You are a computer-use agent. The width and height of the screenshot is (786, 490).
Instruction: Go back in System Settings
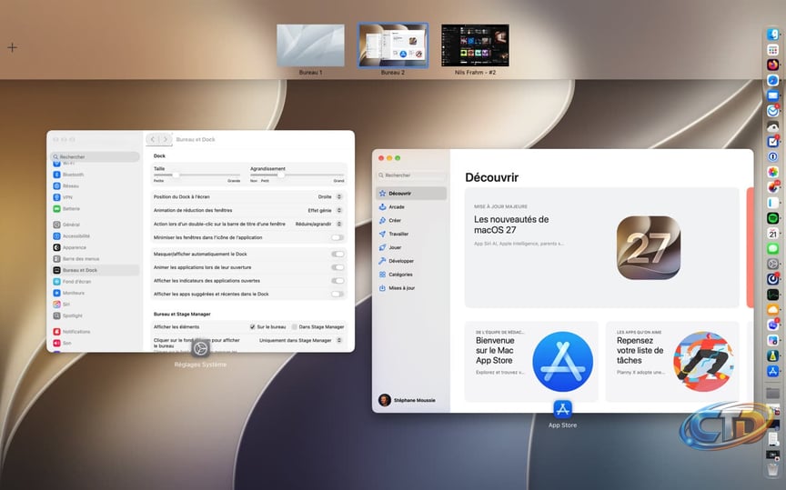coord(153,139)
